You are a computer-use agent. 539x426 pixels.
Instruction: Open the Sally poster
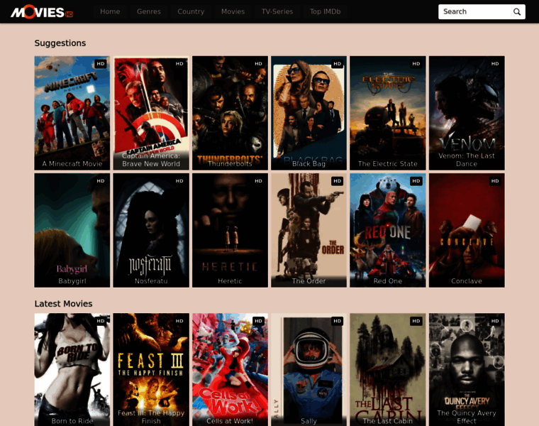(309, 370)
